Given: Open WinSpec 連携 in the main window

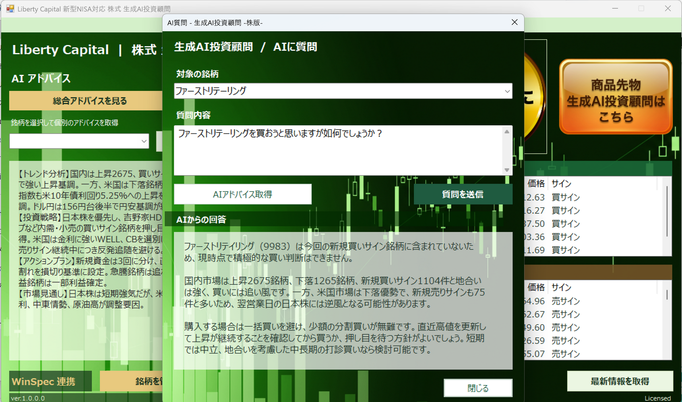Looking at the screenshot, I should click(x=50, y=381).
